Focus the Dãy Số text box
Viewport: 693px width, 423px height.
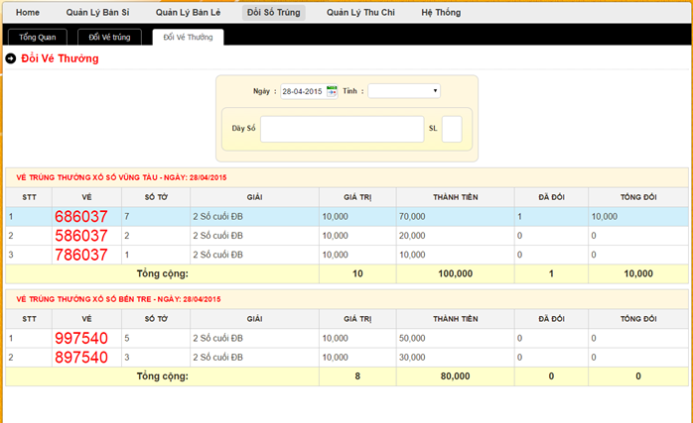click(x=342, y=129)
